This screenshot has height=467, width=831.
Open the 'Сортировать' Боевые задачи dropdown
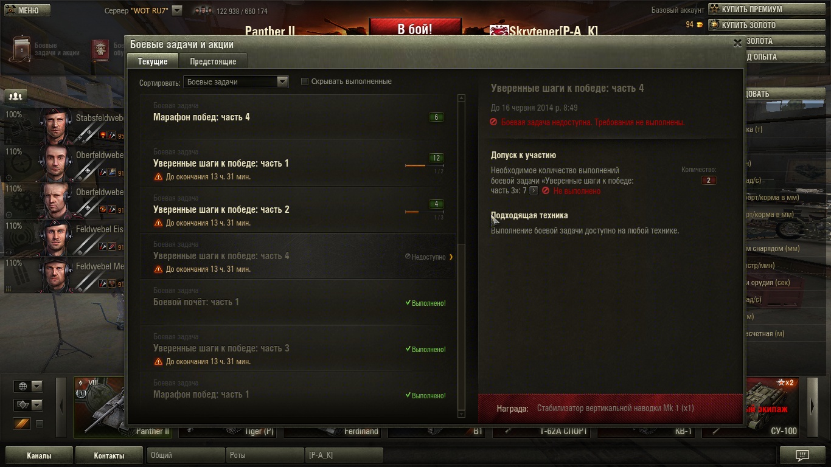(236, 81)
